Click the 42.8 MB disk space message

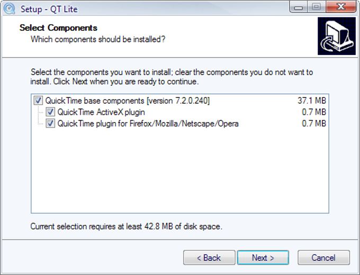coord(127,226)
